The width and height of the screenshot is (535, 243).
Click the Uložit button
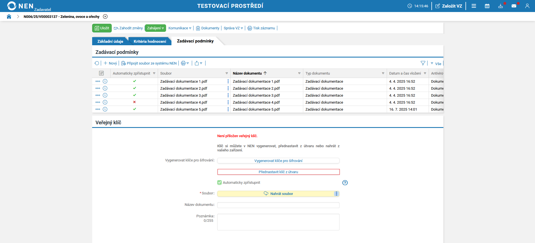[102, 28]
